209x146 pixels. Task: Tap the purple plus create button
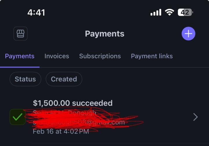(x=188, y=34)
